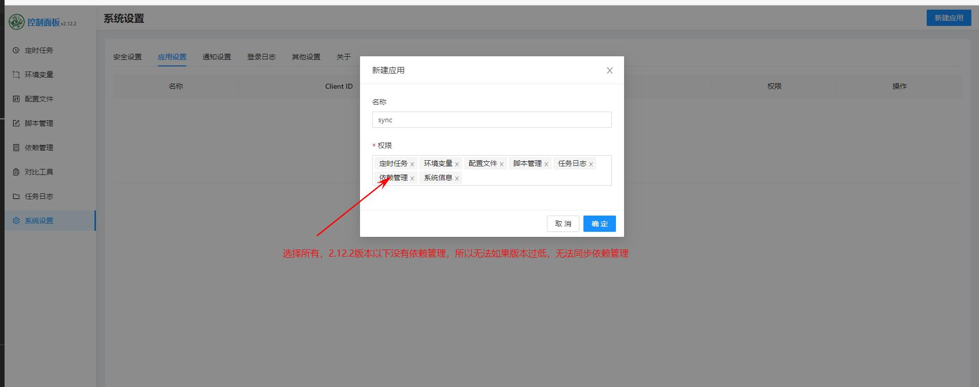979x387 pixels.
Task: Remove the 环境变量 permission tag
Action: pyautogui.click(x=457, y=164)
